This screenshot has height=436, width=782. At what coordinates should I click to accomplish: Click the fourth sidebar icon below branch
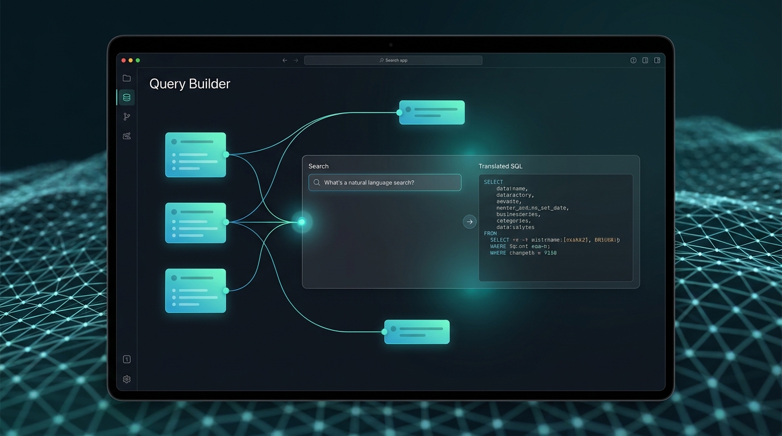(x=127, y=136)
